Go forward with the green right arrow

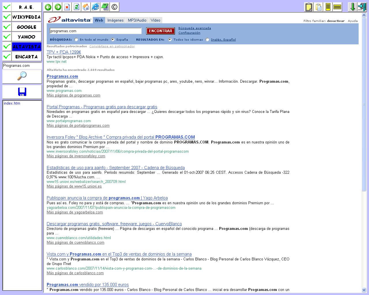pyautogui.click(x=58, y=7)
